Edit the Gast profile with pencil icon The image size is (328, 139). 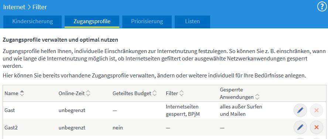(300, 110)
